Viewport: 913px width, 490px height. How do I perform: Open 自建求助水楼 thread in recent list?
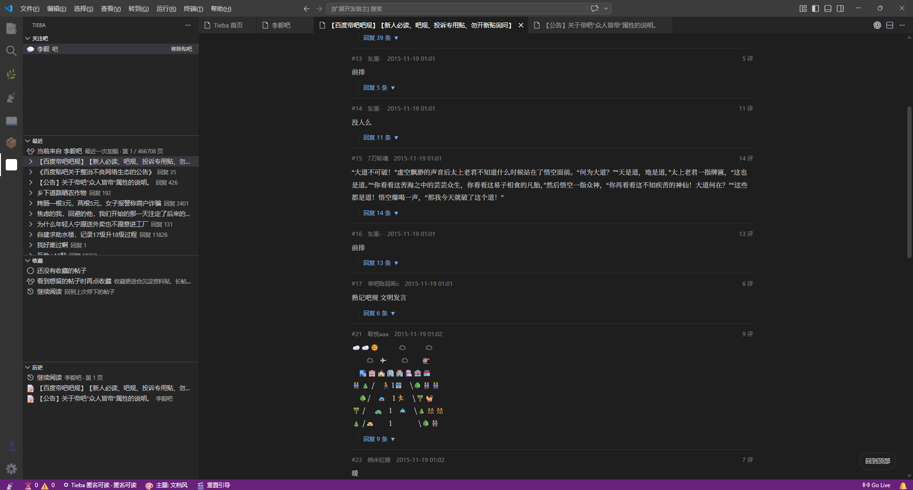point(111,235)
